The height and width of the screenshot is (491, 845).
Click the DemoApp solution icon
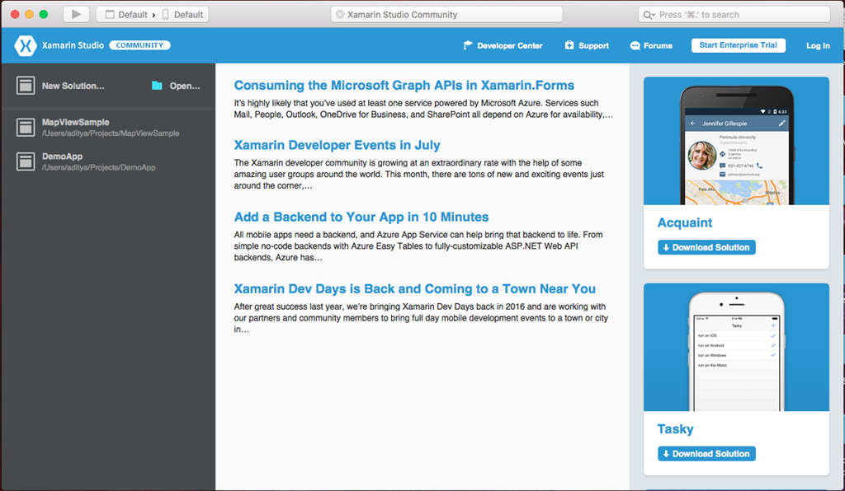26,161
